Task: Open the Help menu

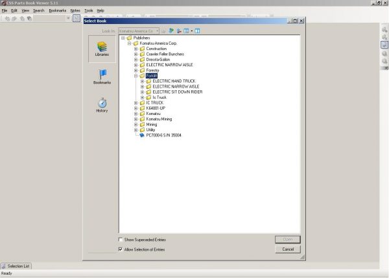Action: click(100, 10)
